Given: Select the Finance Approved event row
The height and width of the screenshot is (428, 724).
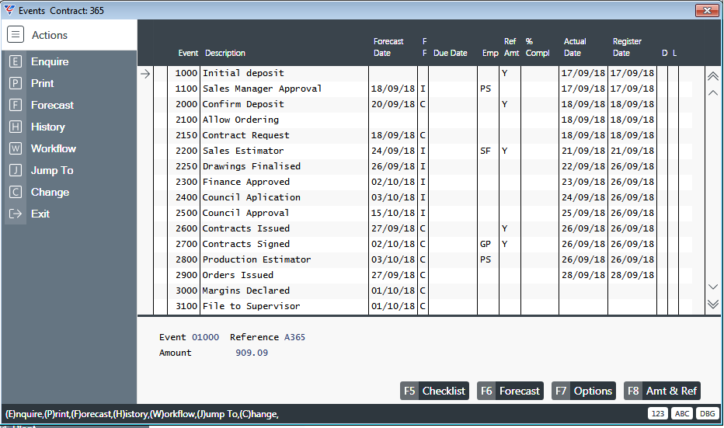Looking at the screenshot, I should coord(423,182).
